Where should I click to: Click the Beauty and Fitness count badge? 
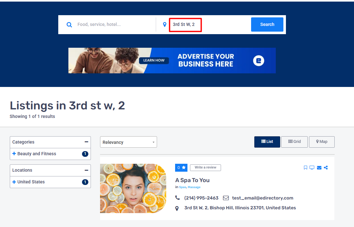coord(85,154)
